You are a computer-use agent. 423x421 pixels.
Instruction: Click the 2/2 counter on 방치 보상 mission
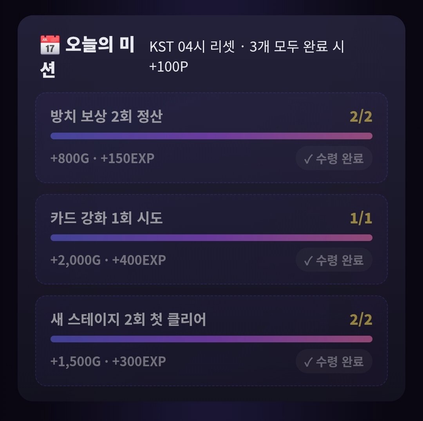[361, 117]
